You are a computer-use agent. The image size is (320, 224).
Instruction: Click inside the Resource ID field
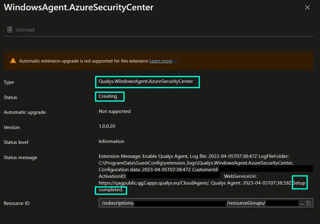(x=206, y=203)
